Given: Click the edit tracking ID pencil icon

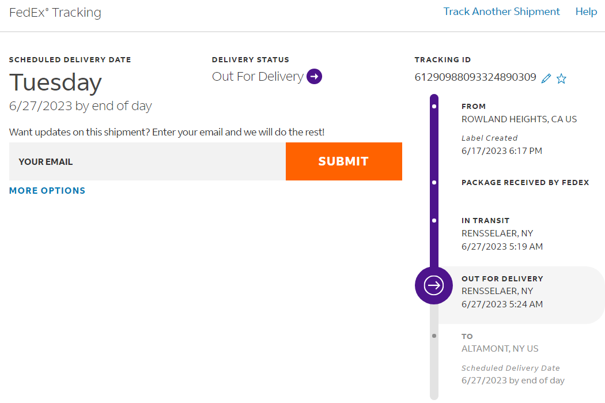Looking at the screenshot, I should pos(546,78).
